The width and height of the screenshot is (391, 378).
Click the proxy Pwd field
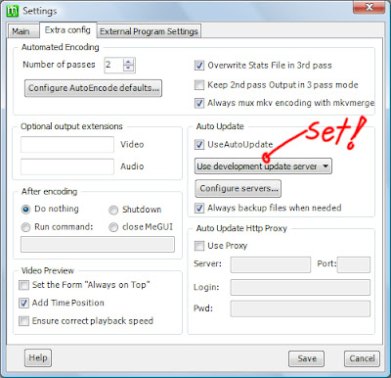[300, 308]
